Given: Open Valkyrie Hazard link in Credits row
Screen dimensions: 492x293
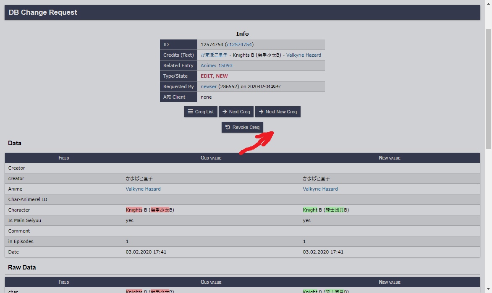Looking at the screenshot, I should coord(304,55).
